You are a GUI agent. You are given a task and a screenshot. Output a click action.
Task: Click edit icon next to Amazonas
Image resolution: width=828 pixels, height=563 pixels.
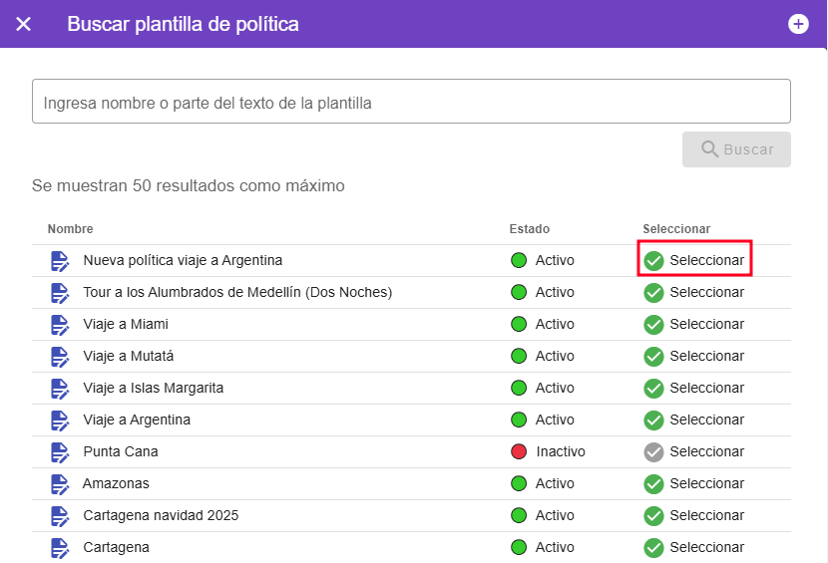click(60, 483)
